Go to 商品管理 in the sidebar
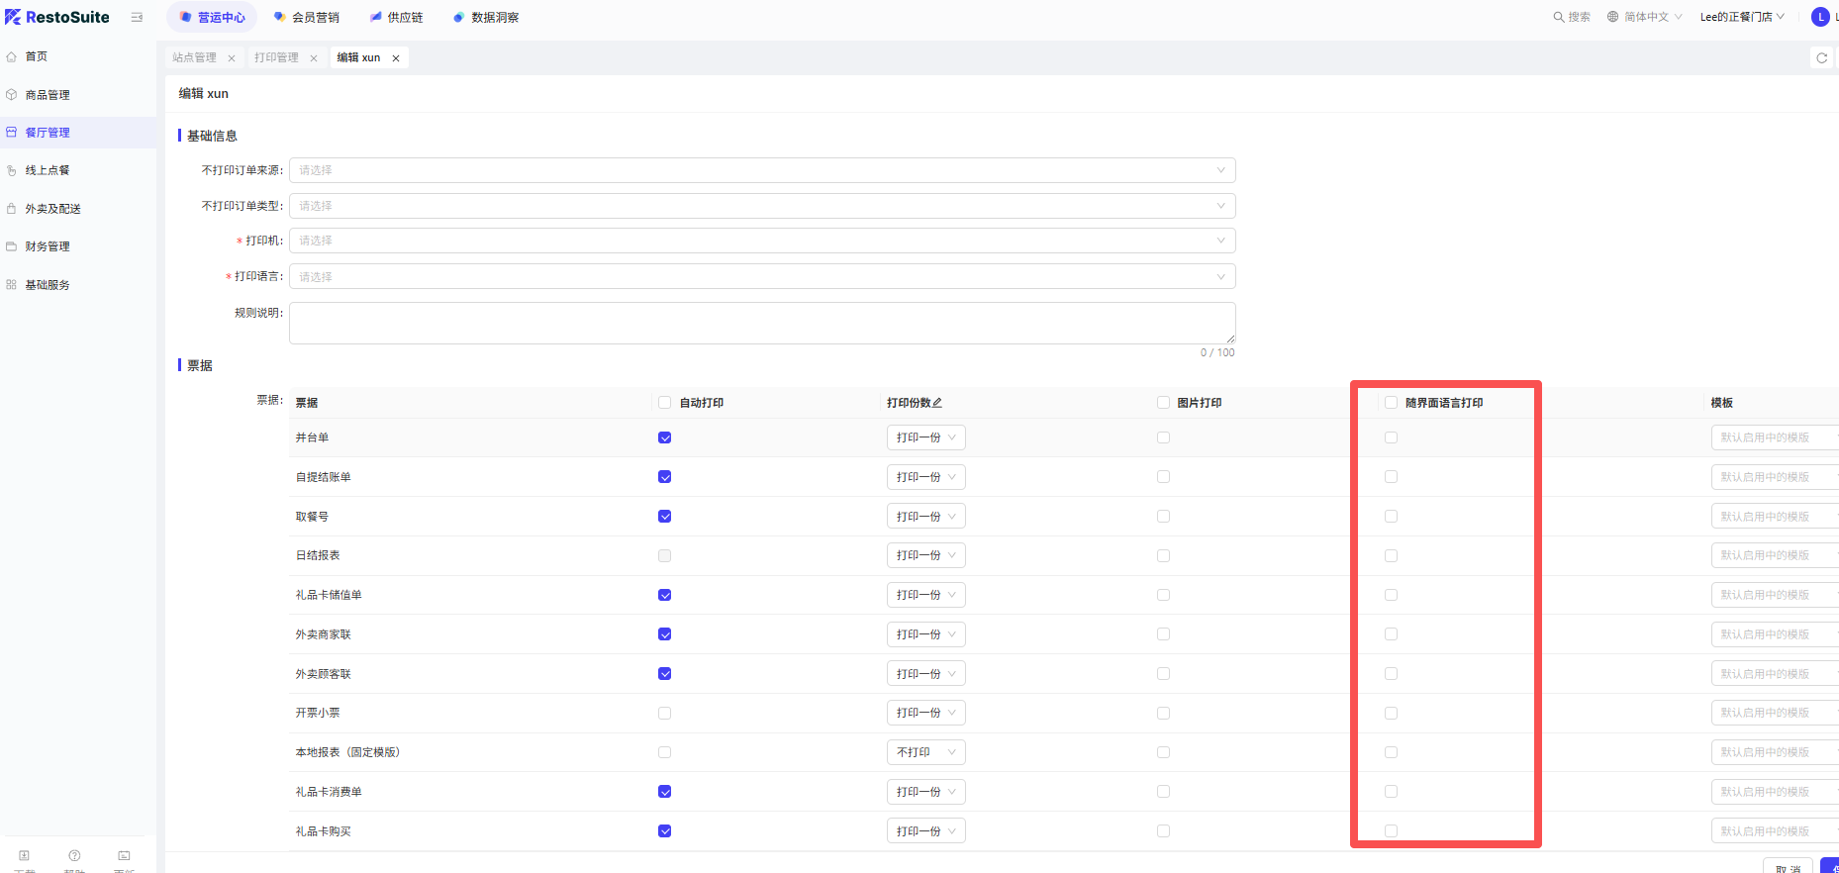The height and width of the screenshot is (873, 1839). tap(48, 95)
